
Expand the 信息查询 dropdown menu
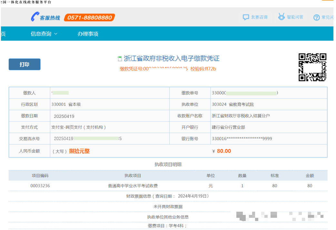pyautogui.click(x=44, y=34)
